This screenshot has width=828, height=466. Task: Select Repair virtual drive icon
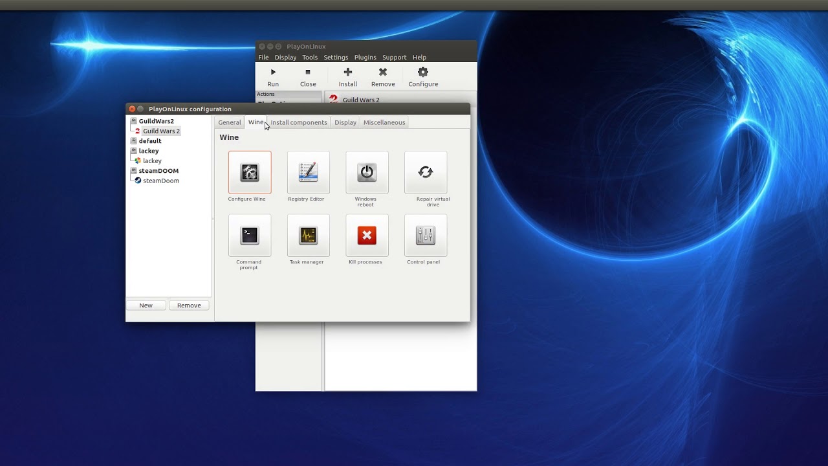point(426,172)
